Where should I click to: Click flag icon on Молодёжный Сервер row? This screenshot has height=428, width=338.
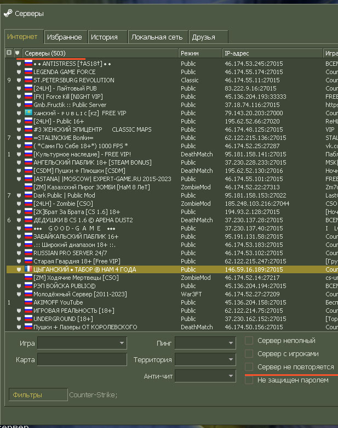click(x=28, y=294)
